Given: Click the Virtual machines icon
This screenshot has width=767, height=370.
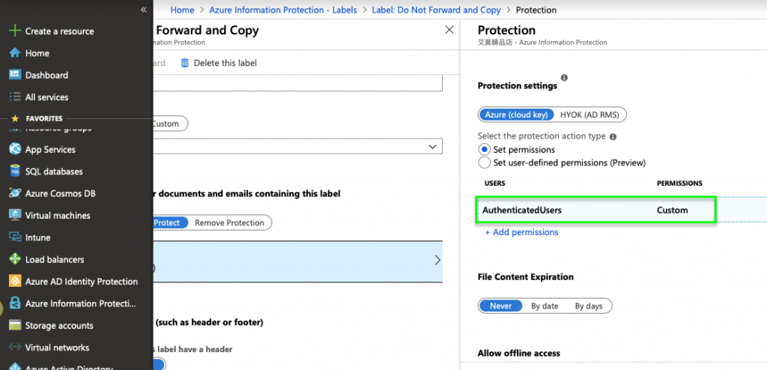Looking at the screenshot, I should [13, 216].
